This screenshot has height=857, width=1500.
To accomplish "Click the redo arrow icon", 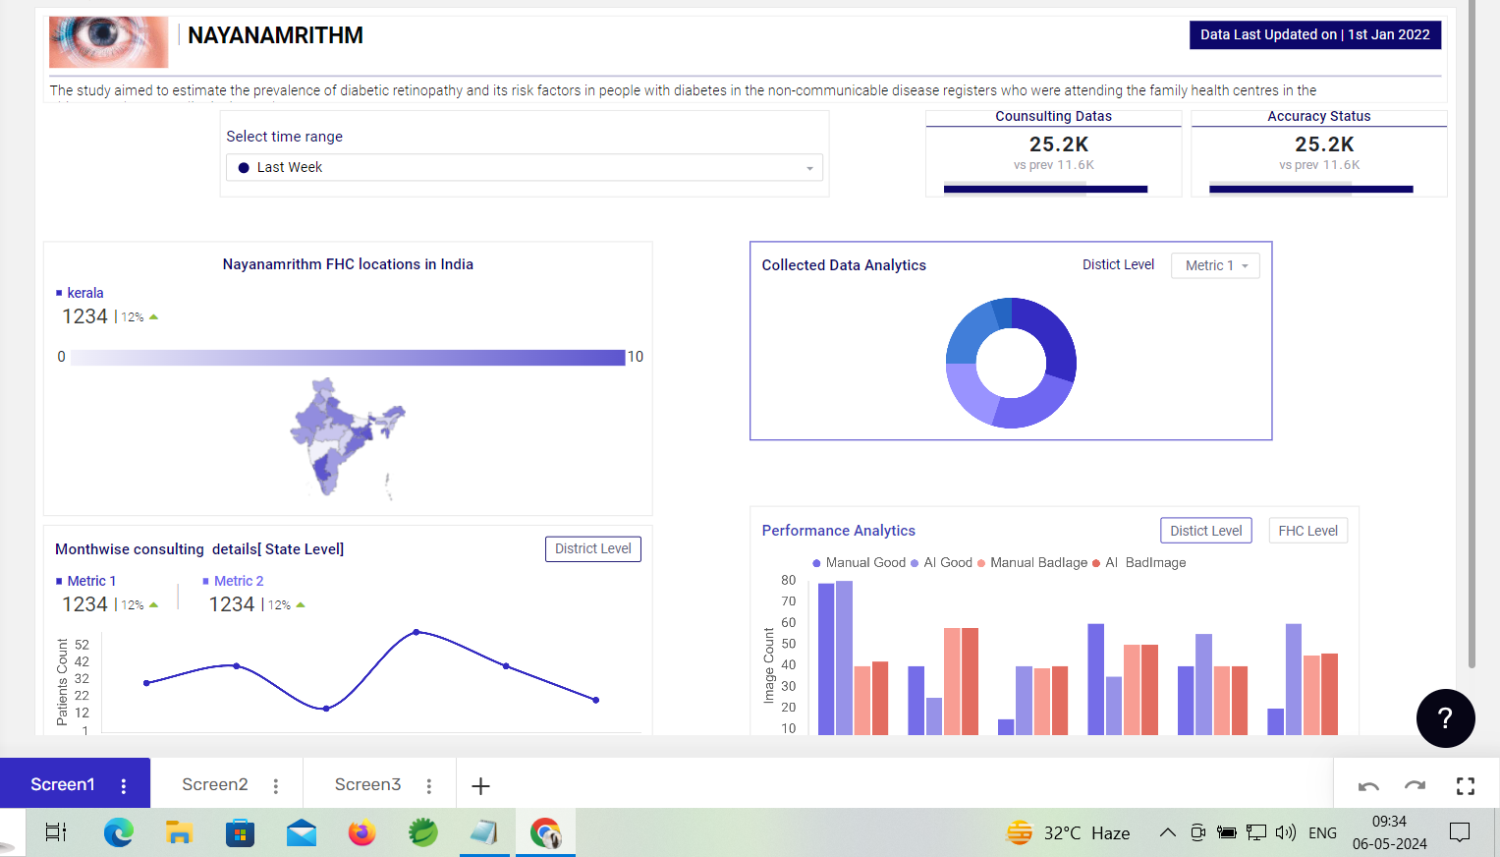I will (1415, 785).
